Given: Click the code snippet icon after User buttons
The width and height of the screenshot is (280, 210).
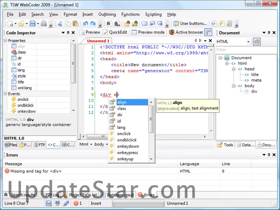Looking at the screenshot, I should (214, 24).
